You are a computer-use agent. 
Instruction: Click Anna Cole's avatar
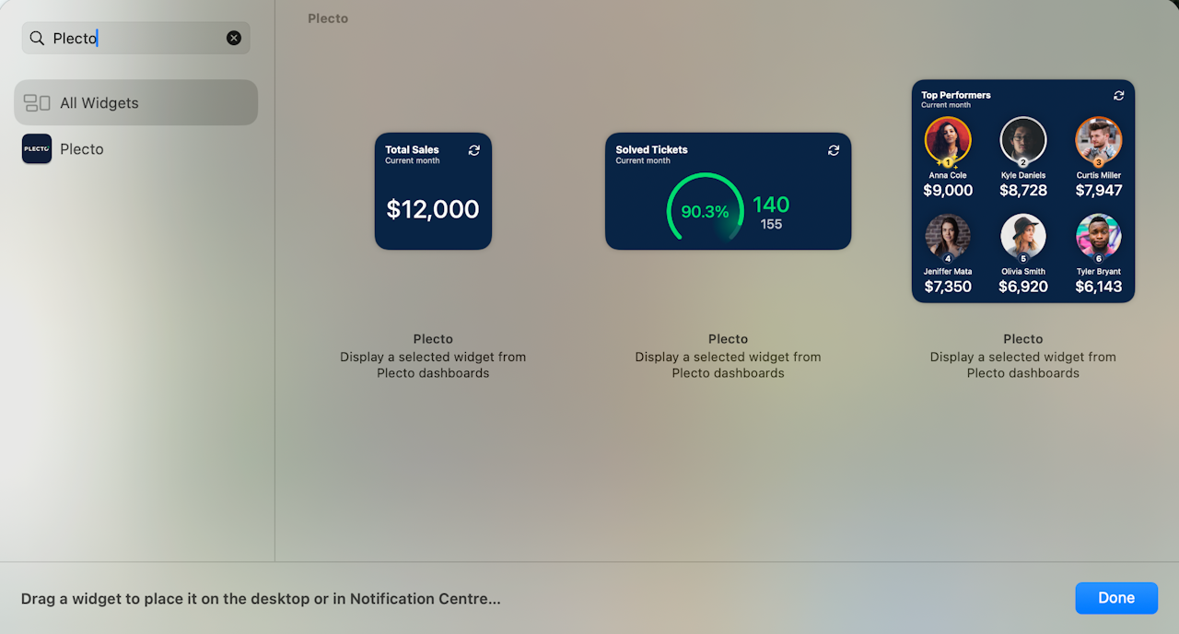coord(948,140)
